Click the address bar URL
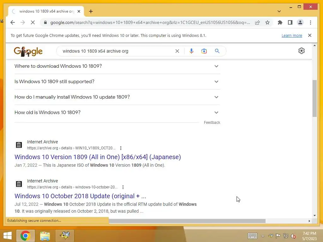 [150, 22]
